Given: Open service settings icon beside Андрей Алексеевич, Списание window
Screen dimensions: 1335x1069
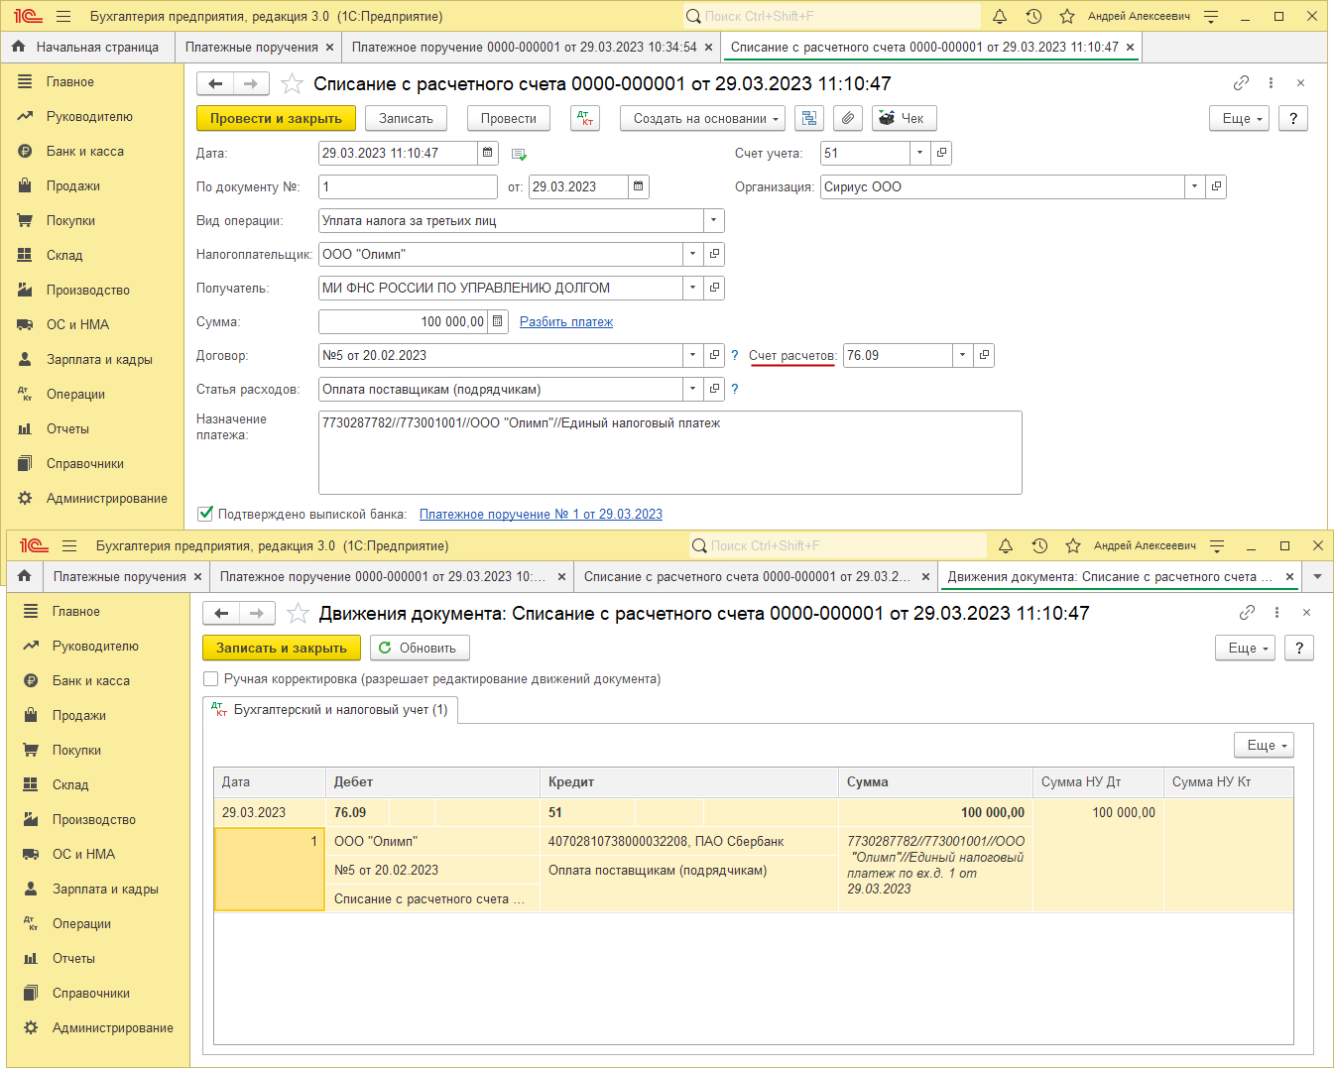Looking at the screenshot, I should pos(1211,16).
